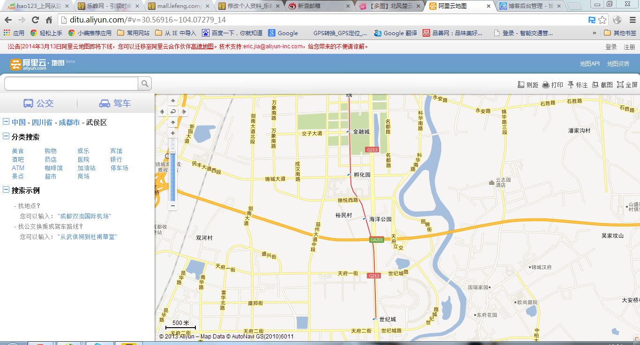Viewport: 640px width, 345px height.
Task: Pan the map left with arrow button
Action: [x=162, y=112]
